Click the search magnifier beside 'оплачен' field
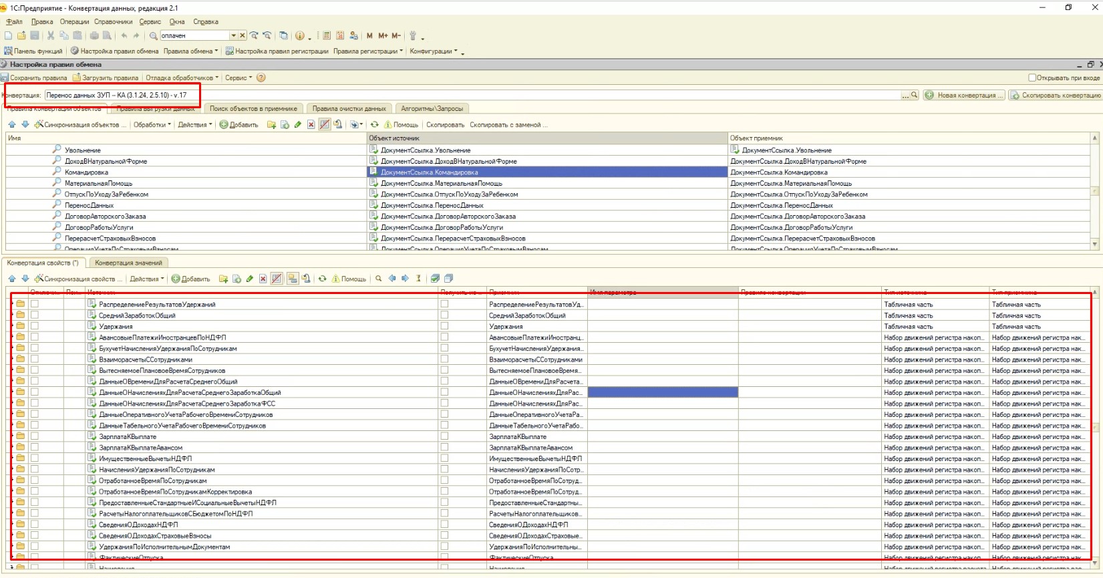1103x578 pixels. (x=153, y=35)
